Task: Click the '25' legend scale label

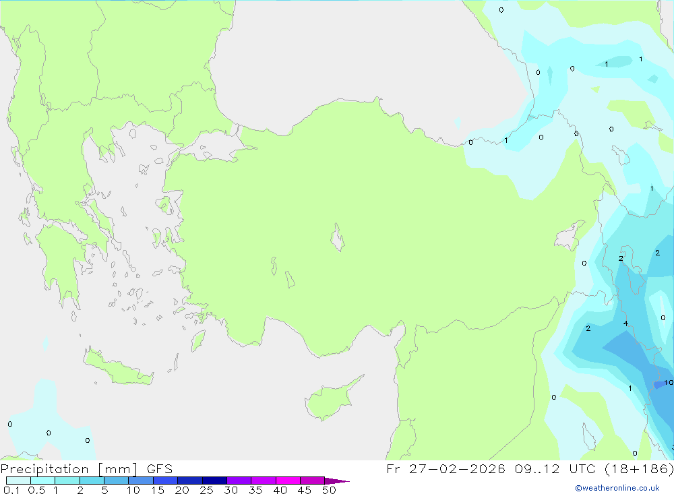Action: tap(206, 490)
